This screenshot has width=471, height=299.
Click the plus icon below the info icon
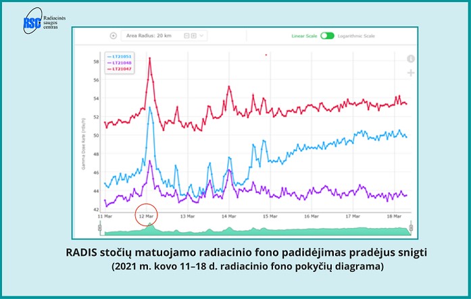410,72
